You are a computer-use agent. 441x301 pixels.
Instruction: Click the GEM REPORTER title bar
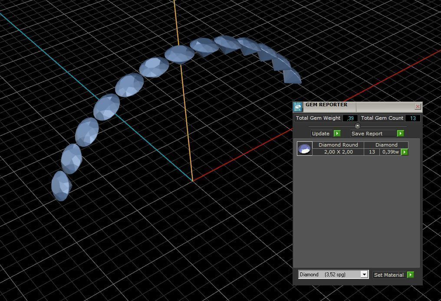357,107
